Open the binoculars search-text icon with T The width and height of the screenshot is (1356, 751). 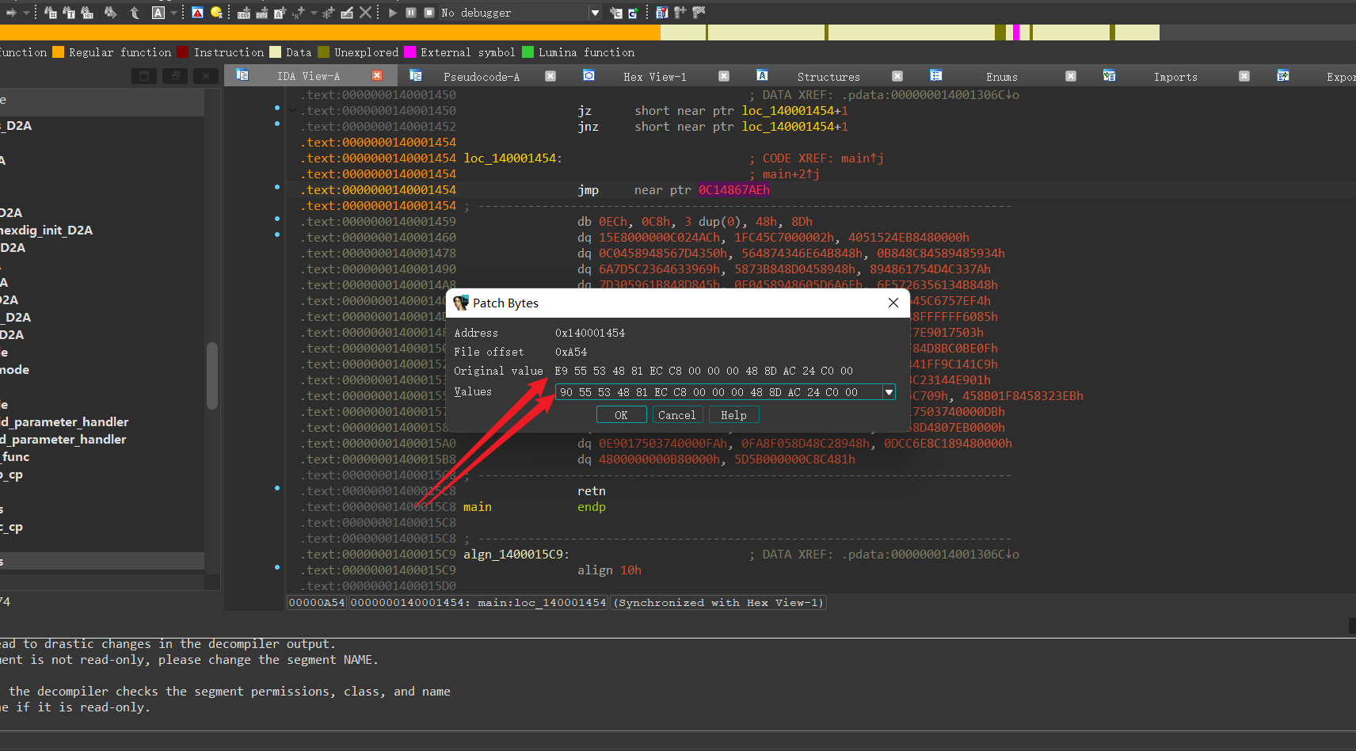(x=69, y=13)
